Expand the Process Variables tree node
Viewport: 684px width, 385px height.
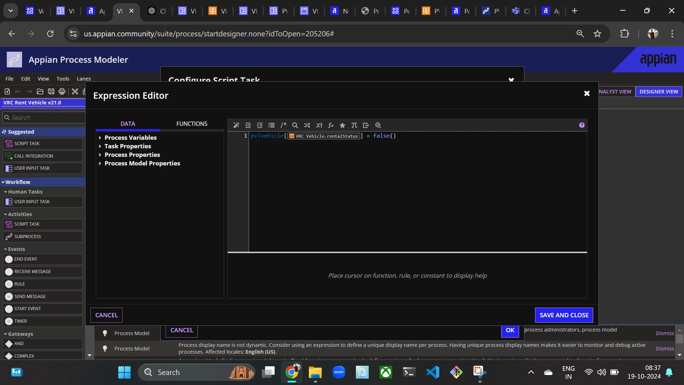[x=100, y=138]
